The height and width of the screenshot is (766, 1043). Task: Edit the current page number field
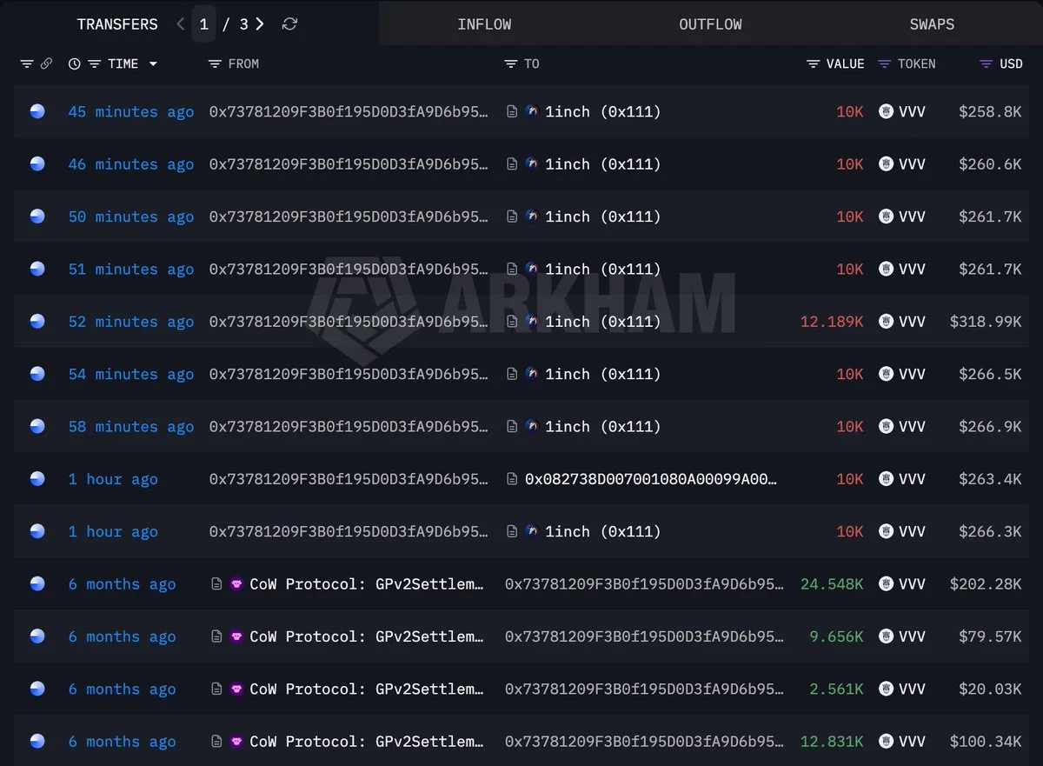tap(203, 24)
